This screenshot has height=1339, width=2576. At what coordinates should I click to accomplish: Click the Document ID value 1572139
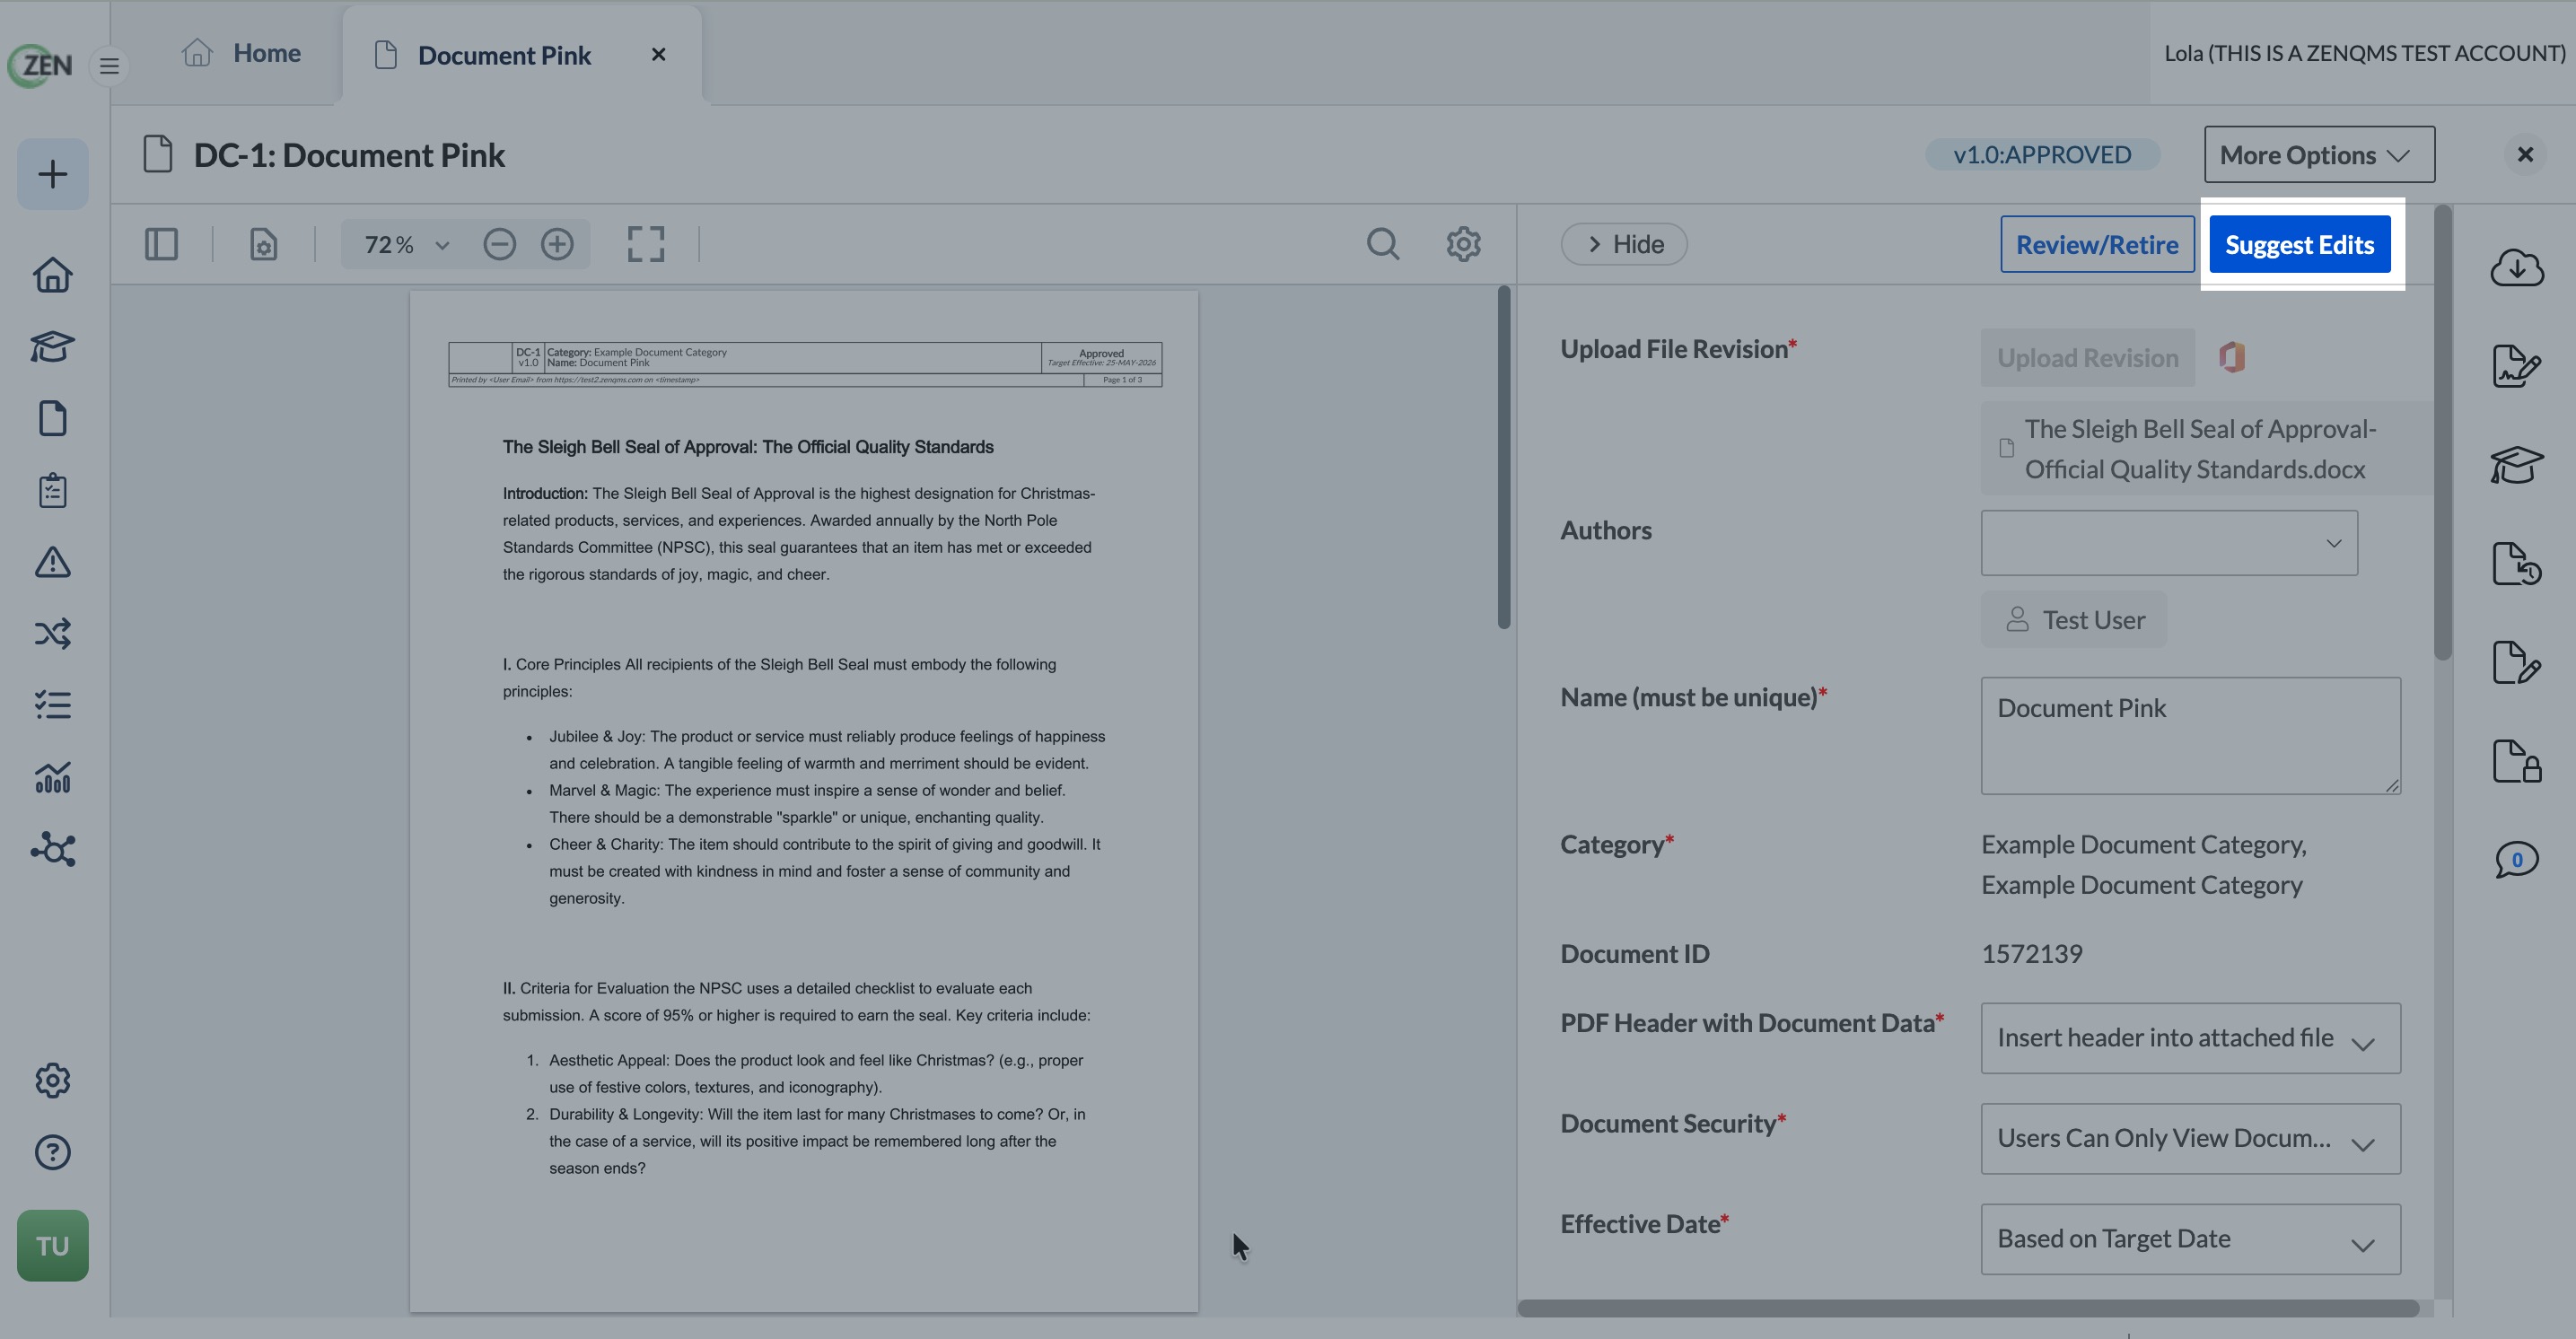pyautogui.click(x=2032, y=954)
